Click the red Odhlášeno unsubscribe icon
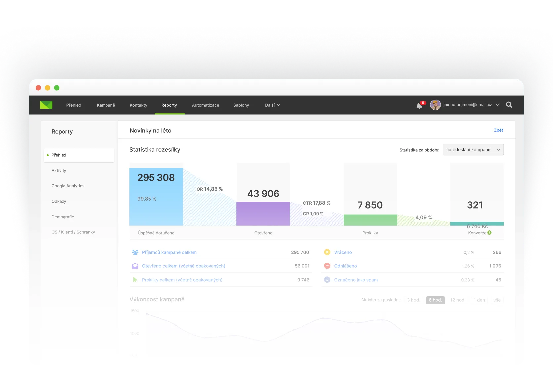The height and width of the screenshot is (365, 553). pyautogui.click(x=327, y=266)
